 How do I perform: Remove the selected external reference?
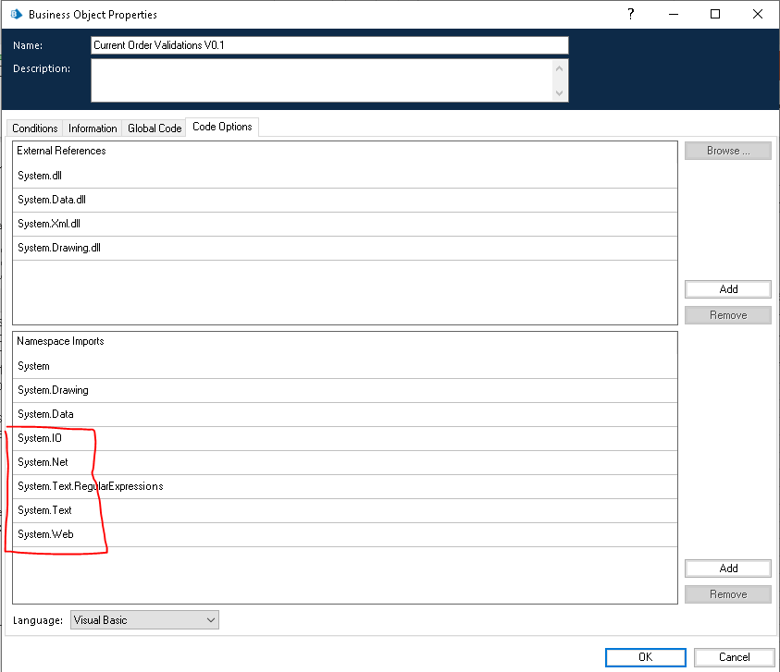click(728, 315)
